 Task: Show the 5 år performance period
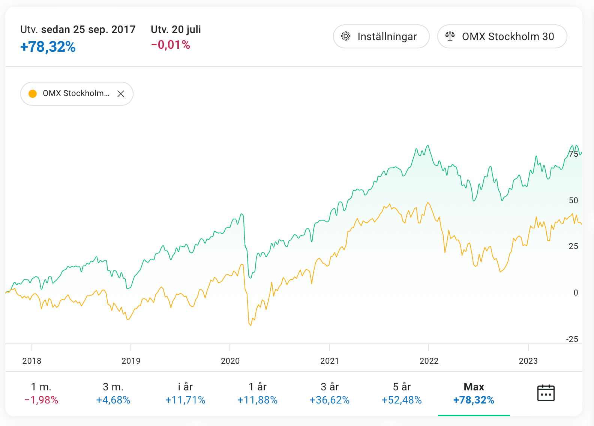402,393
